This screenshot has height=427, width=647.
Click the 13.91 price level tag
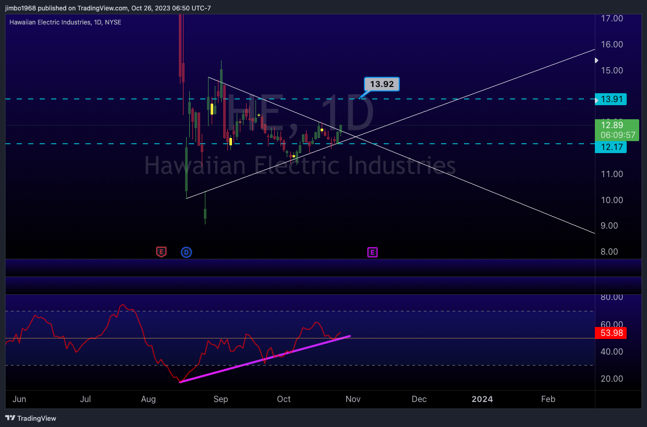611,99
